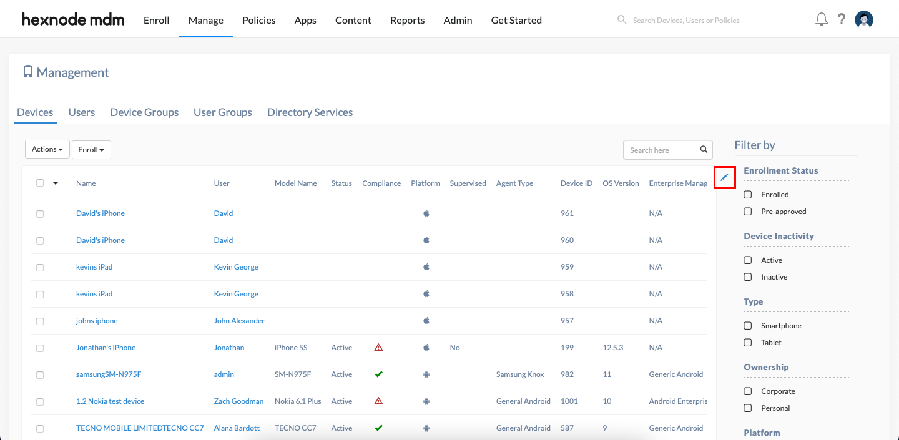Select the checkbox for kevins iPad 959

(40, 267)
